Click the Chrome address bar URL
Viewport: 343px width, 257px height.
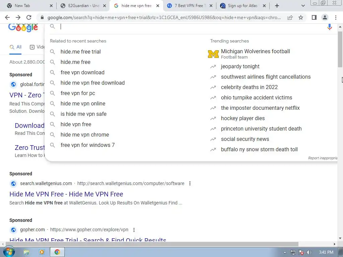tap(164, 17)
